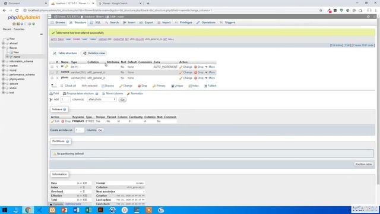Open Relation view
This screenshot has width=380, height=214.
pos(94,53)
